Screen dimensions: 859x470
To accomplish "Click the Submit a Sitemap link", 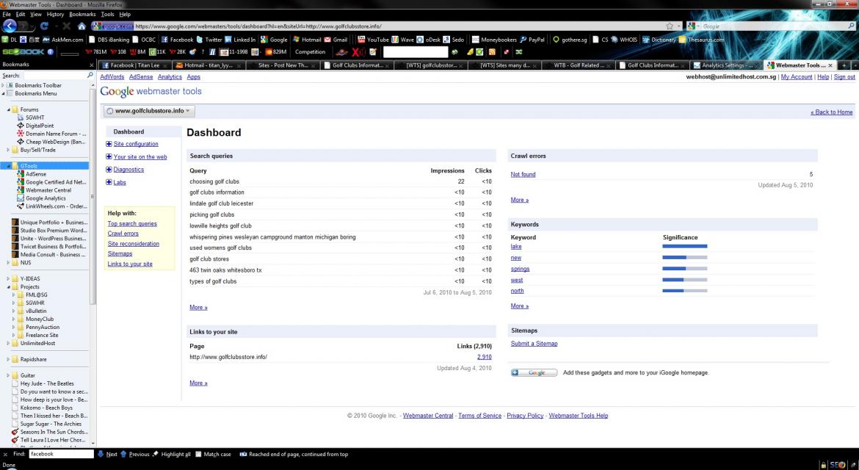I will [x=534, y=344].
